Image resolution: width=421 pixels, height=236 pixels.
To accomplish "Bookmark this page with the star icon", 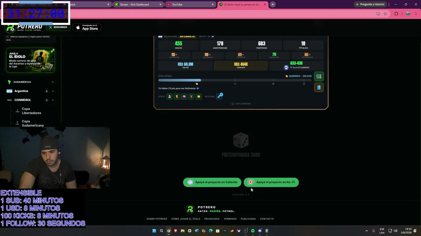I will click(385, 14).
